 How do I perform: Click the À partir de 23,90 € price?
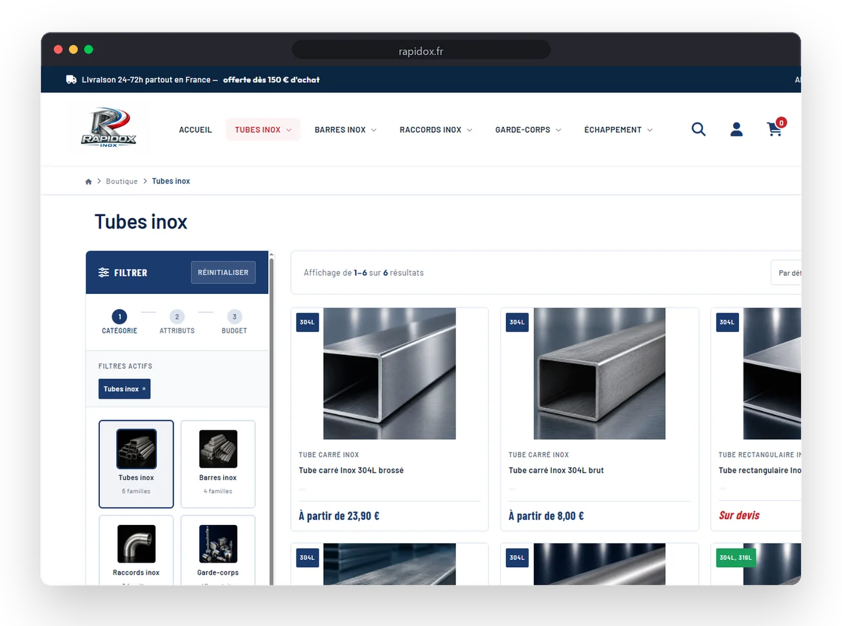(x=339, y=516)
